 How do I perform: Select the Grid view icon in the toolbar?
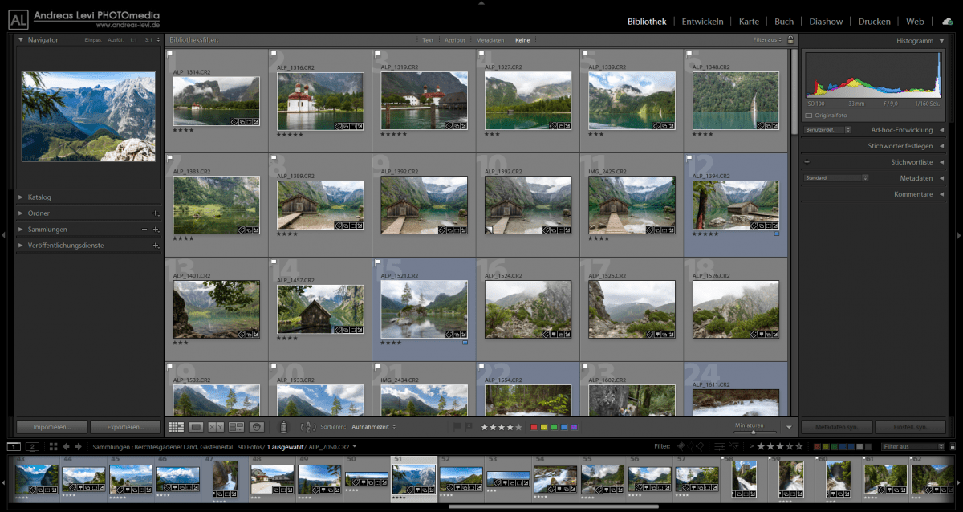177,426
